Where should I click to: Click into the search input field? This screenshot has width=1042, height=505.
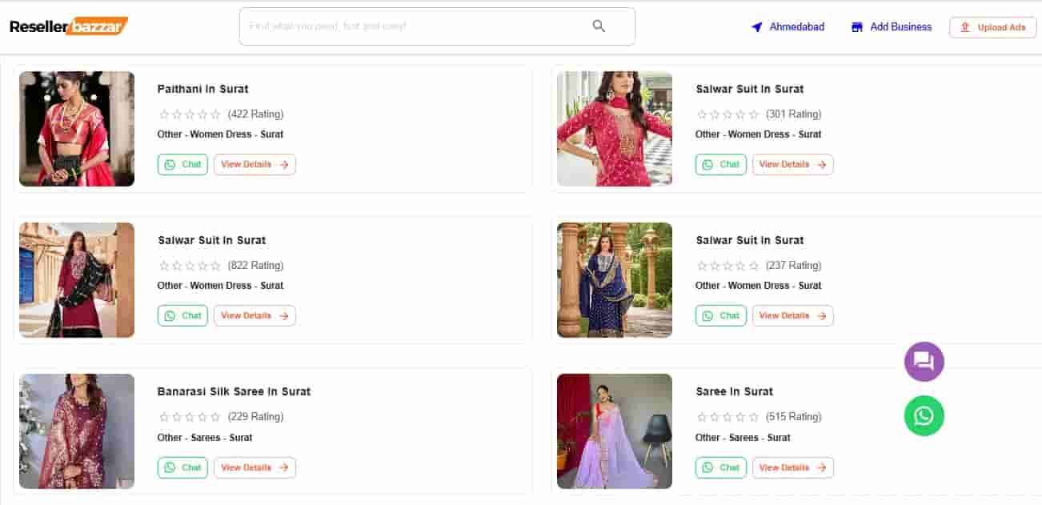point(416,26)
